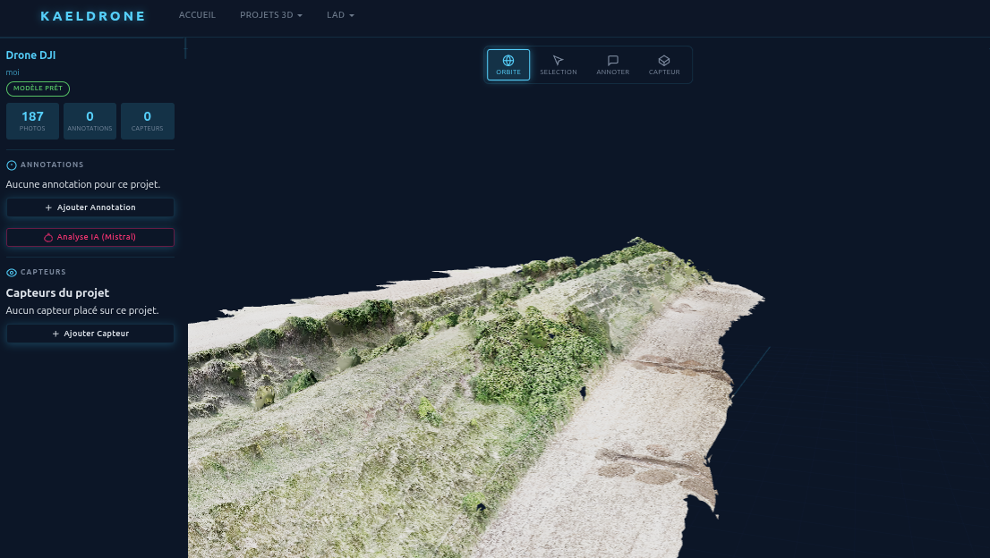This screenshot has width=990, height=558.
Task: Click the flame icon on Analyse IA (Mistral)
Action: click(49, 237)
